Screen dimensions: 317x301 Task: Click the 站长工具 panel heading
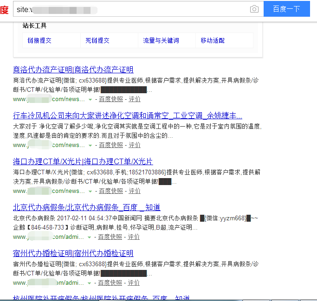[35, 26]
